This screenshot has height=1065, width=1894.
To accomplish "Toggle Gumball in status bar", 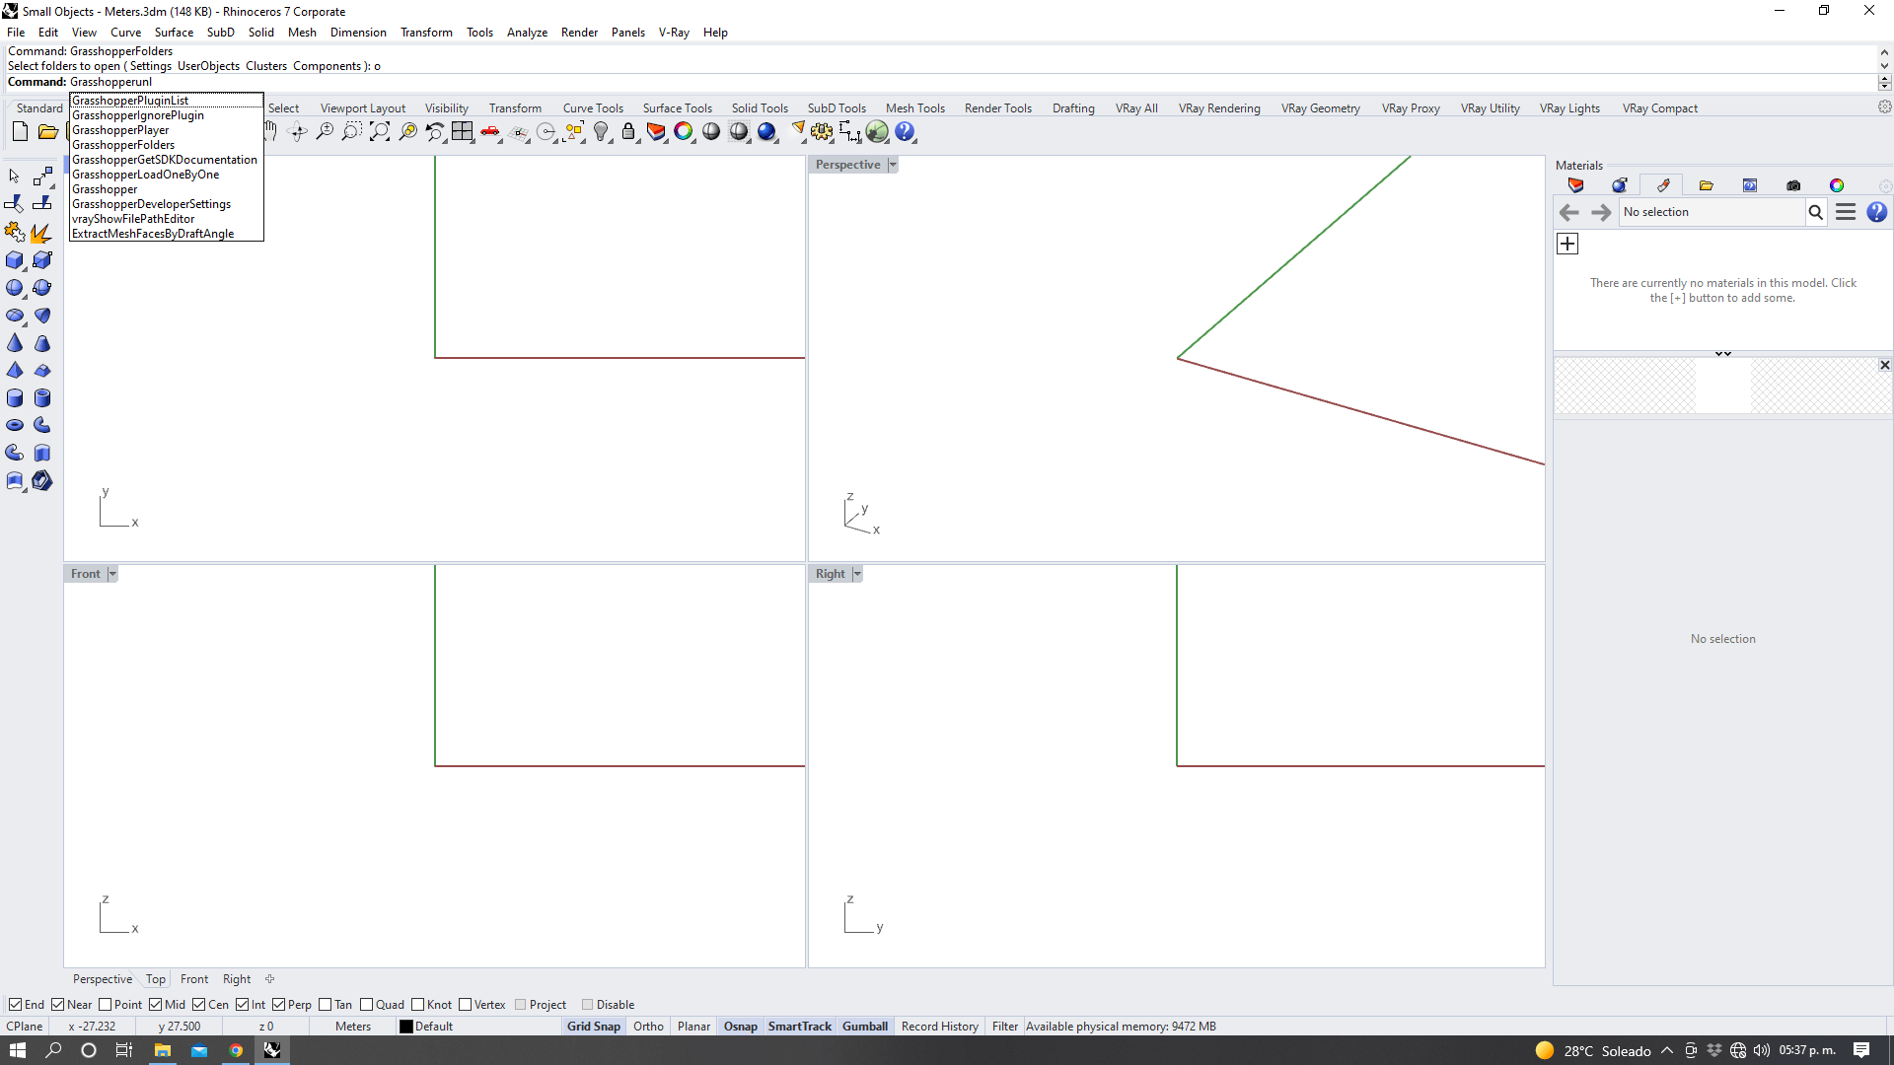I will (865, 1027).
